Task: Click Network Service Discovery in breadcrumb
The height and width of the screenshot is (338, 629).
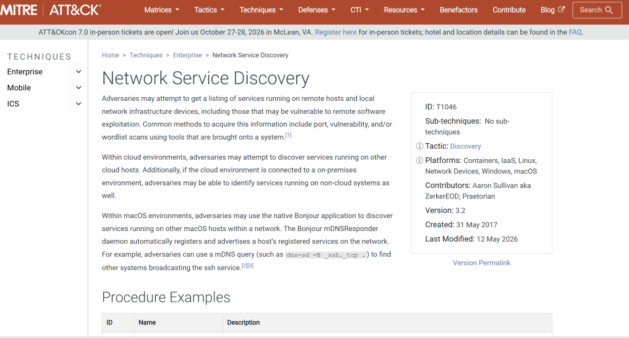Action: tap(251, 55)
